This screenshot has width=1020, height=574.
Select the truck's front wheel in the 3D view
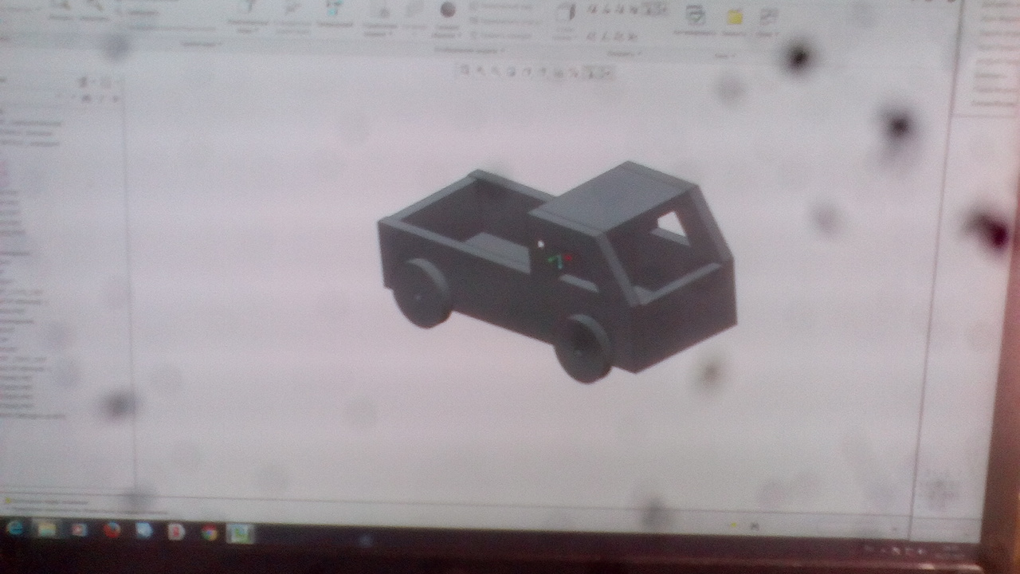(x=583, y=348)
